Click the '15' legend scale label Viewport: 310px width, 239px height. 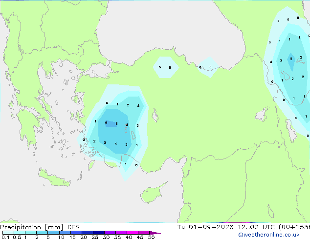pyautogui.click(x=72, y=237)
